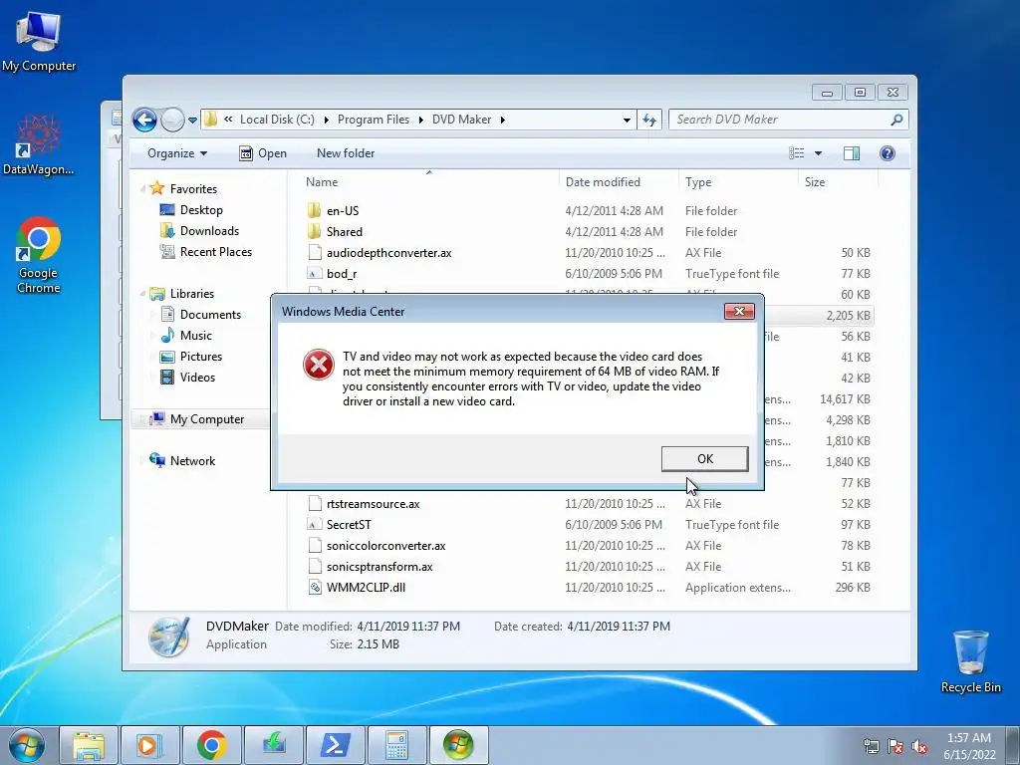This screenshot has width=1020, height=765.
Task: Open the recent pages dropdown arrow
Action: (192, 121)
